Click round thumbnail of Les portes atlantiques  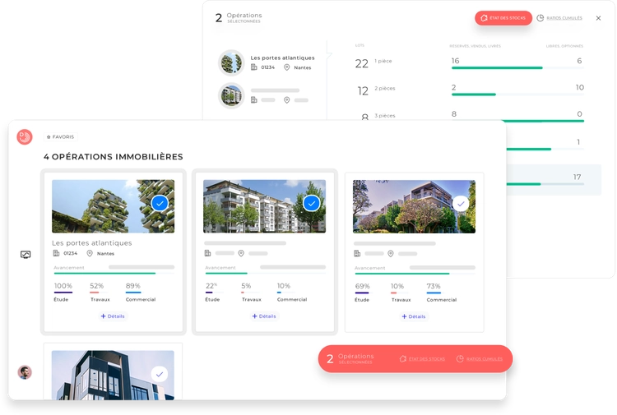231,62
